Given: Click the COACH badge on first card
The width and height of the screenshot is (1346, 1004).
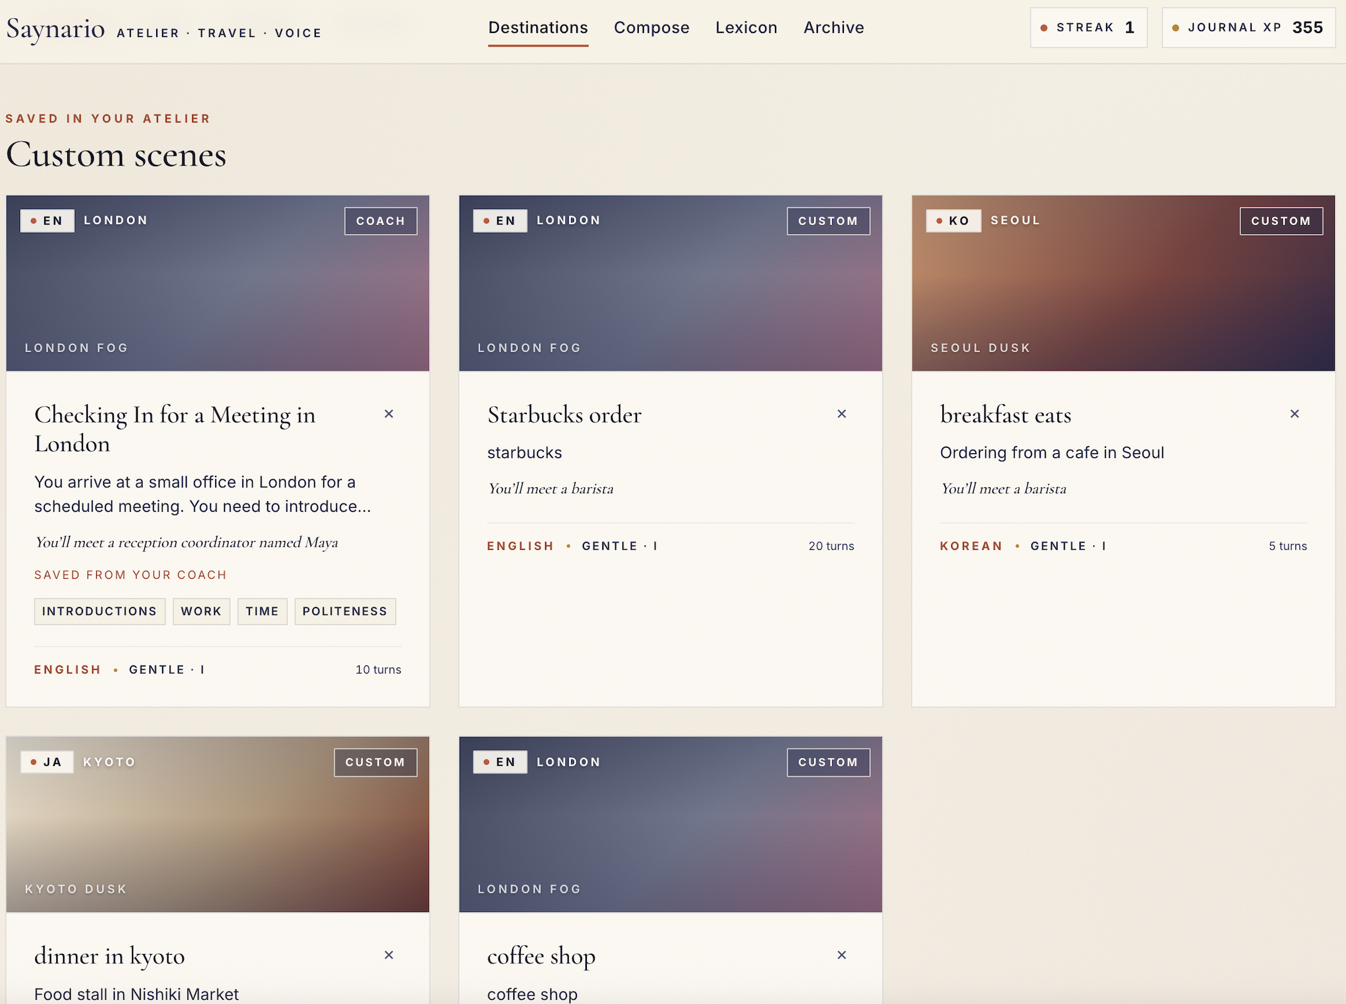Looking at the screenshot, I should (x=381, y=220).
